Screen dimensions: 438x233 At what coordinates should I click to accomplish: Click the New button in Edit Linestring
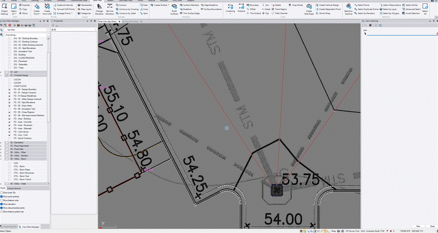tap(418, 226)
